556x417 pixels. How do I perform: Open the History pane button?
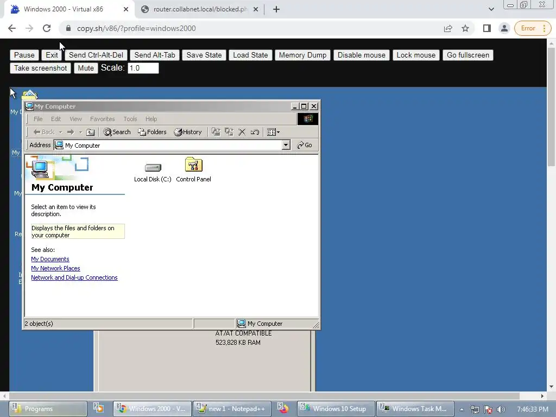point(187,132)
